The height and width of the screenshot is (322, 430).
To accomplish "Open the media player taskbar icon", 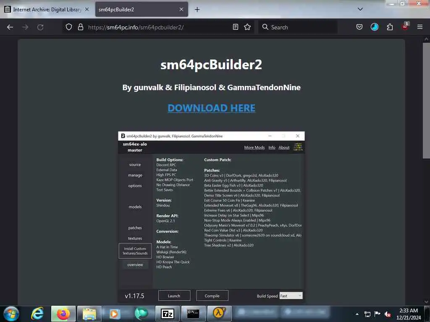I will click(x=114, y=314).
